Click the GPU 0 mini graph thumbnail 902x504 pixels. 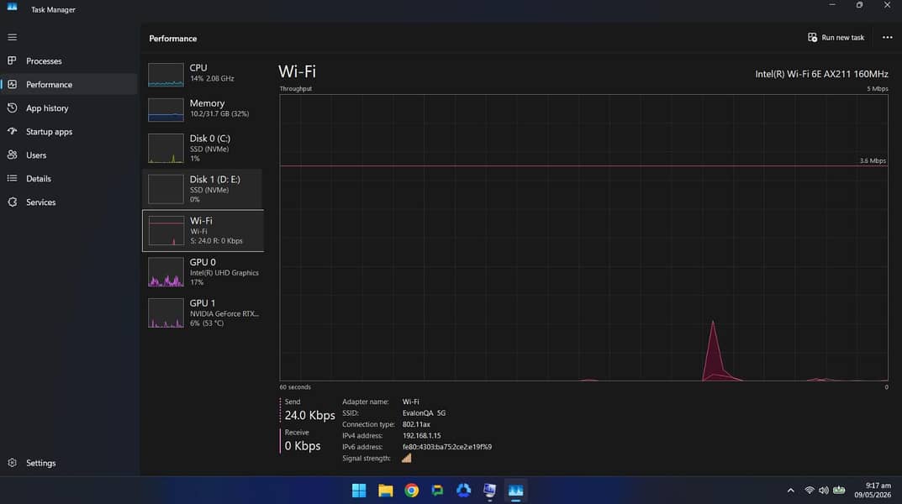click(166, 272)
